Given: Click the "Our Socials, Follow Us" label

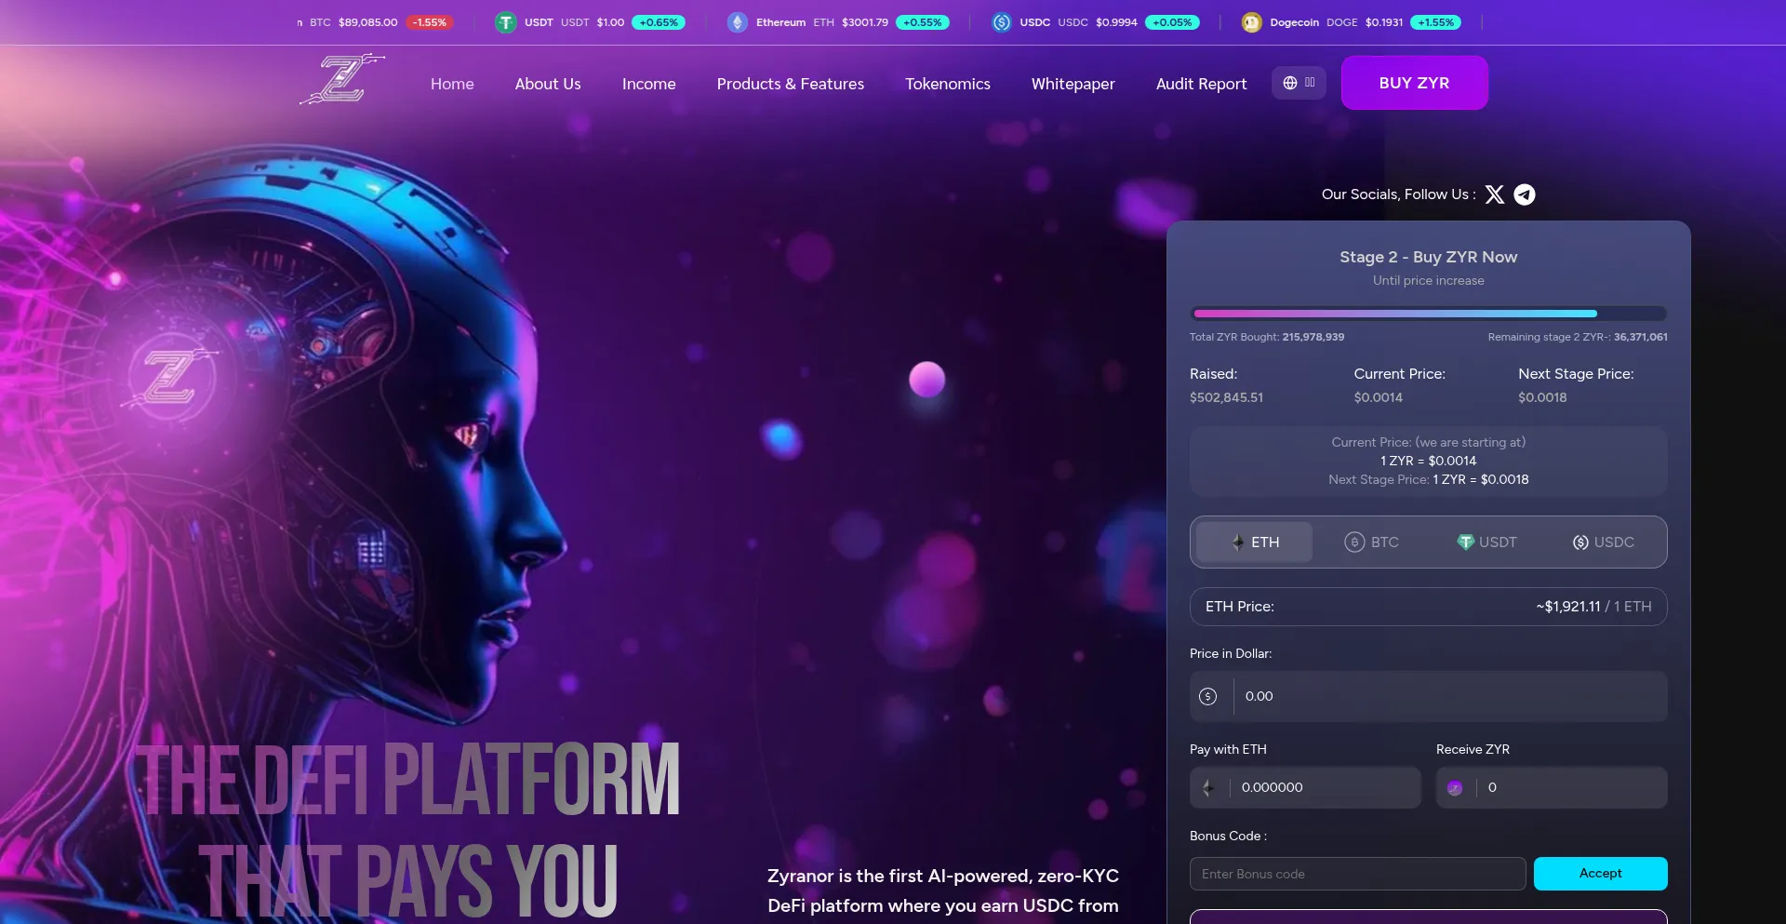Looking at the screenshot, I should pyautogui.click(x=1398, y=194).
